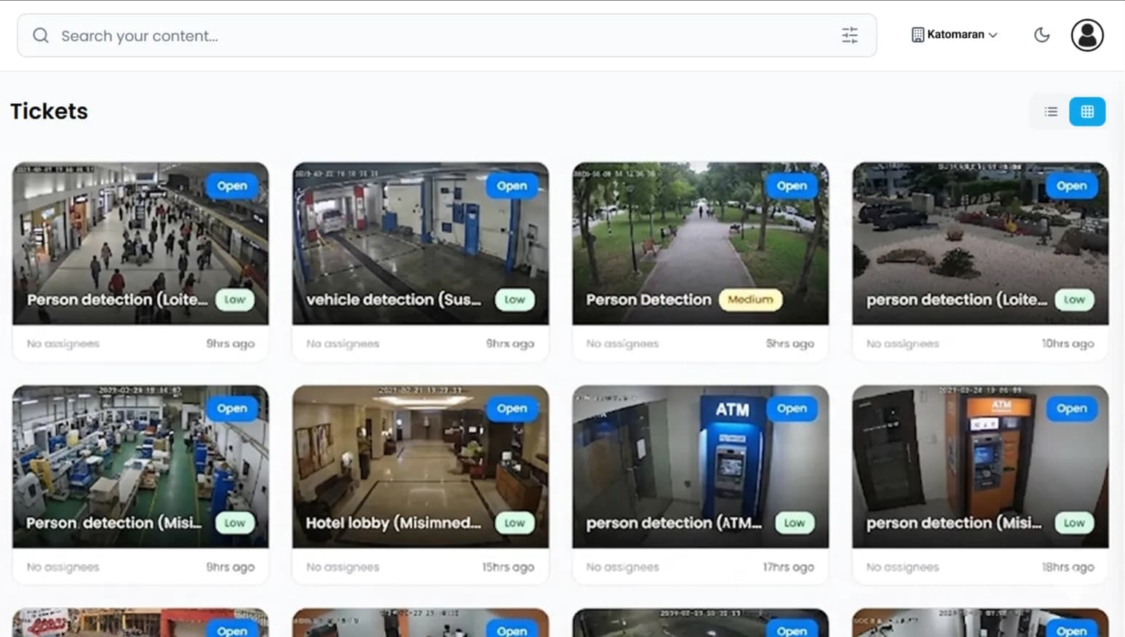Click the Tickets page heading
This screenshot has width=1125, height=637.
click(x=49, y=111)
